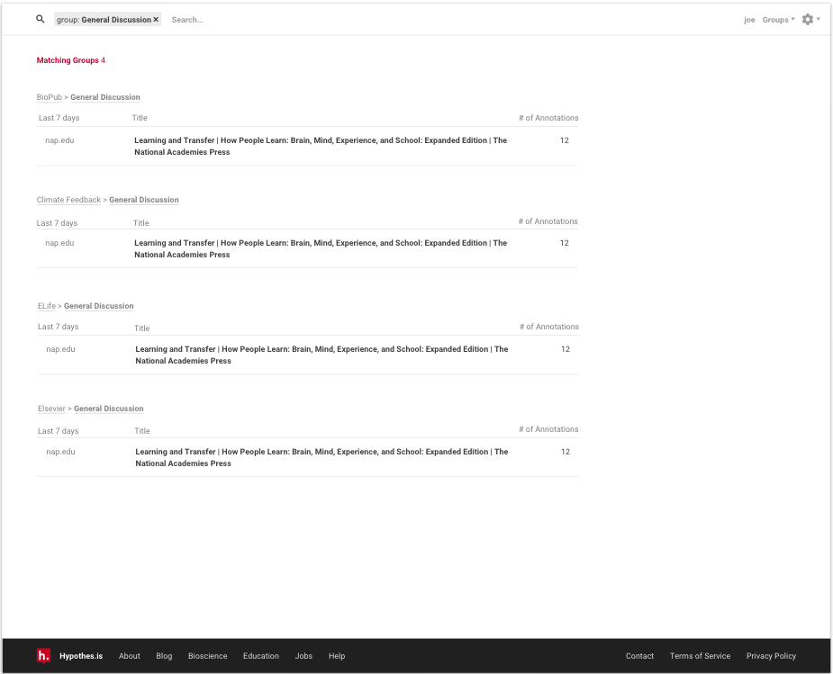Focus the Search input field
This screenshot has height=674, width=833.
tap(187, 20)
